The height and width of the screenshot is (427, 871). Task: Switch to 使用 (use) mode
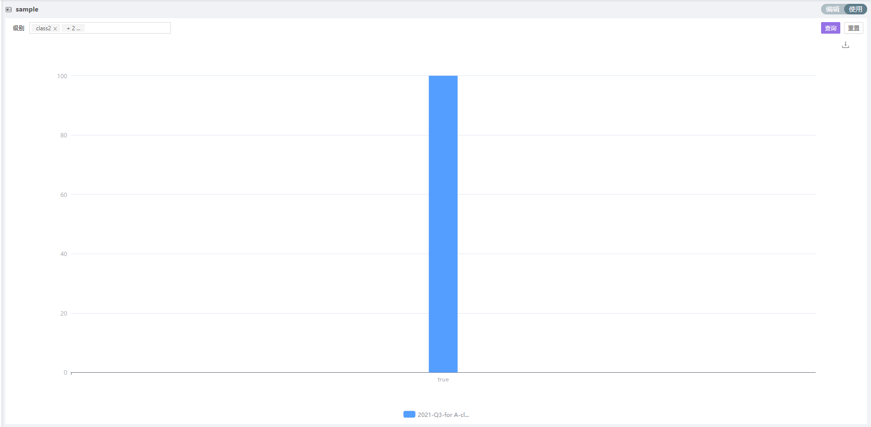click(855, 9)
